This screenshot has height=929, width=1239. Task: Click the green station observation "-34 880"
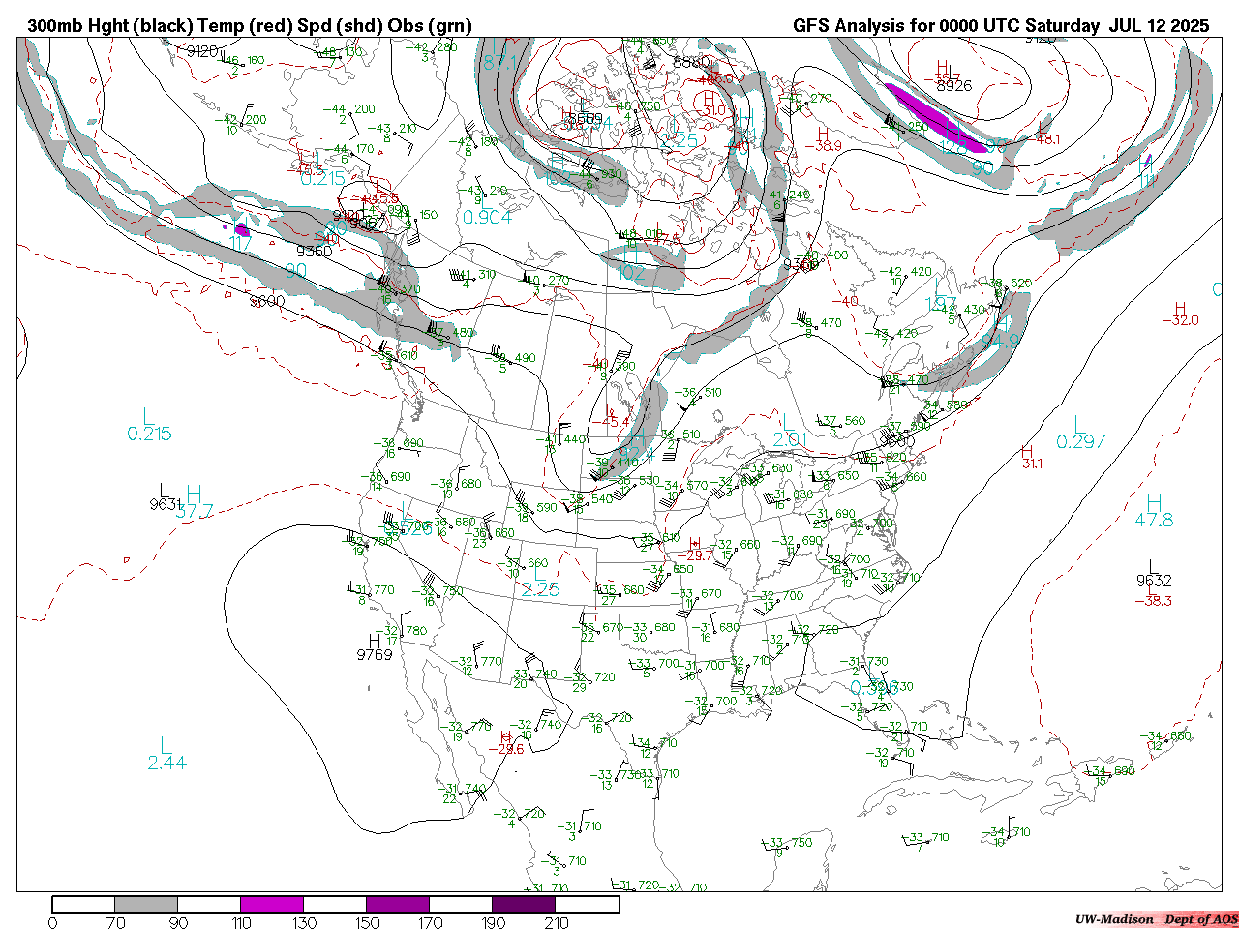(x=1164, y=736)
